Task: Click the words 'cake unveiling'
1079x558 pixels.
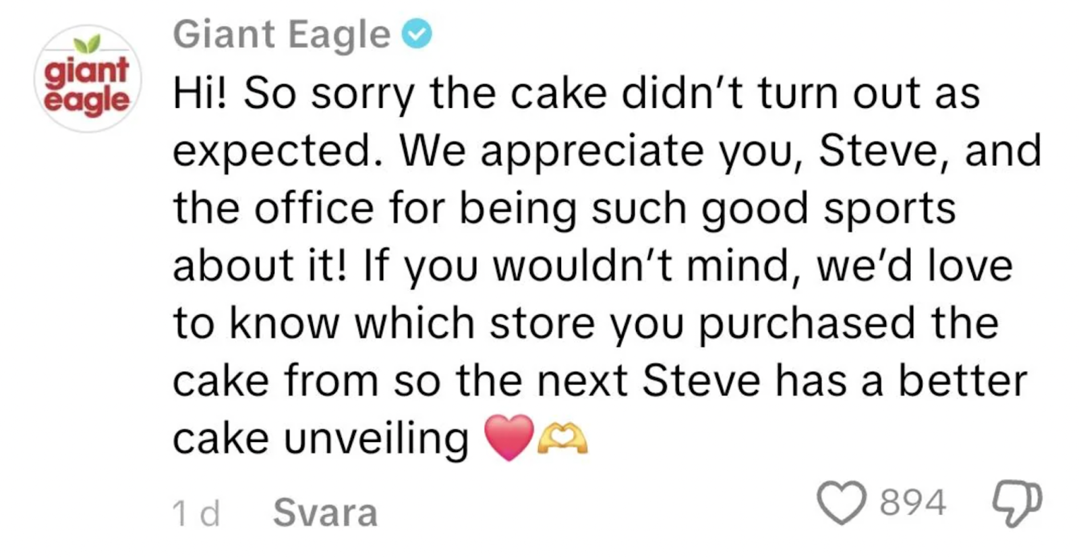Action: tap(320, 439)
